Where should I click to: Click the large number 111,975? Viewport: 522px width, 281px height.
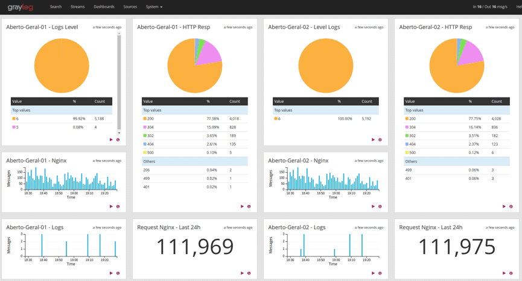pyautogui.click(x=457, y=247)
